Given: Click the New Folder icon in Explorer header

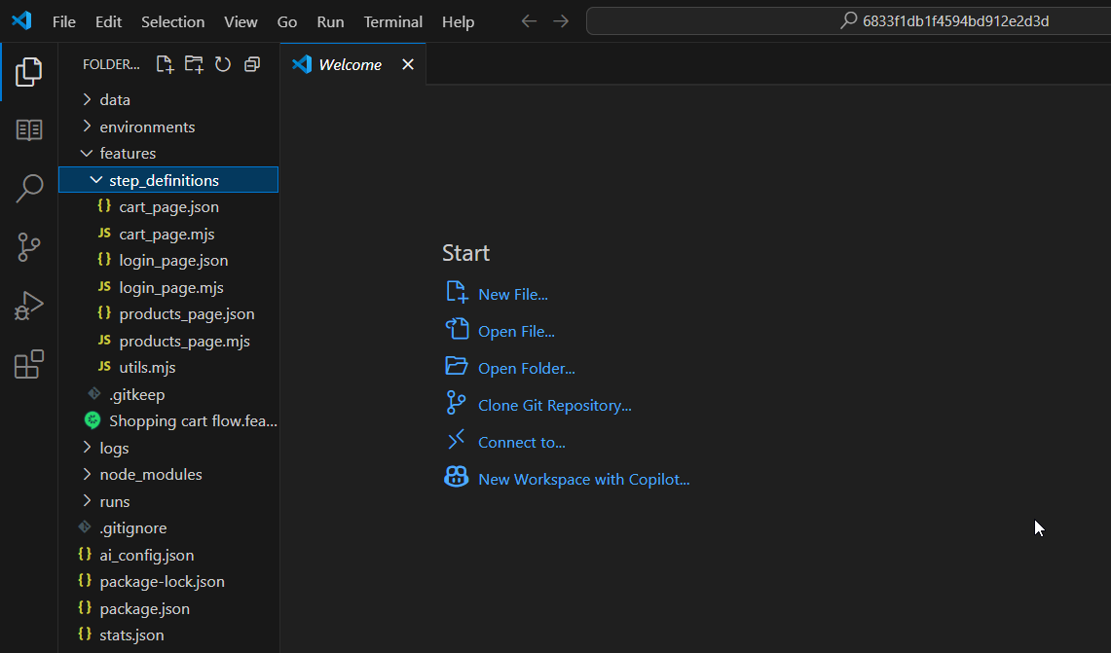Looking at the screenshot, I should pos(194,64).
